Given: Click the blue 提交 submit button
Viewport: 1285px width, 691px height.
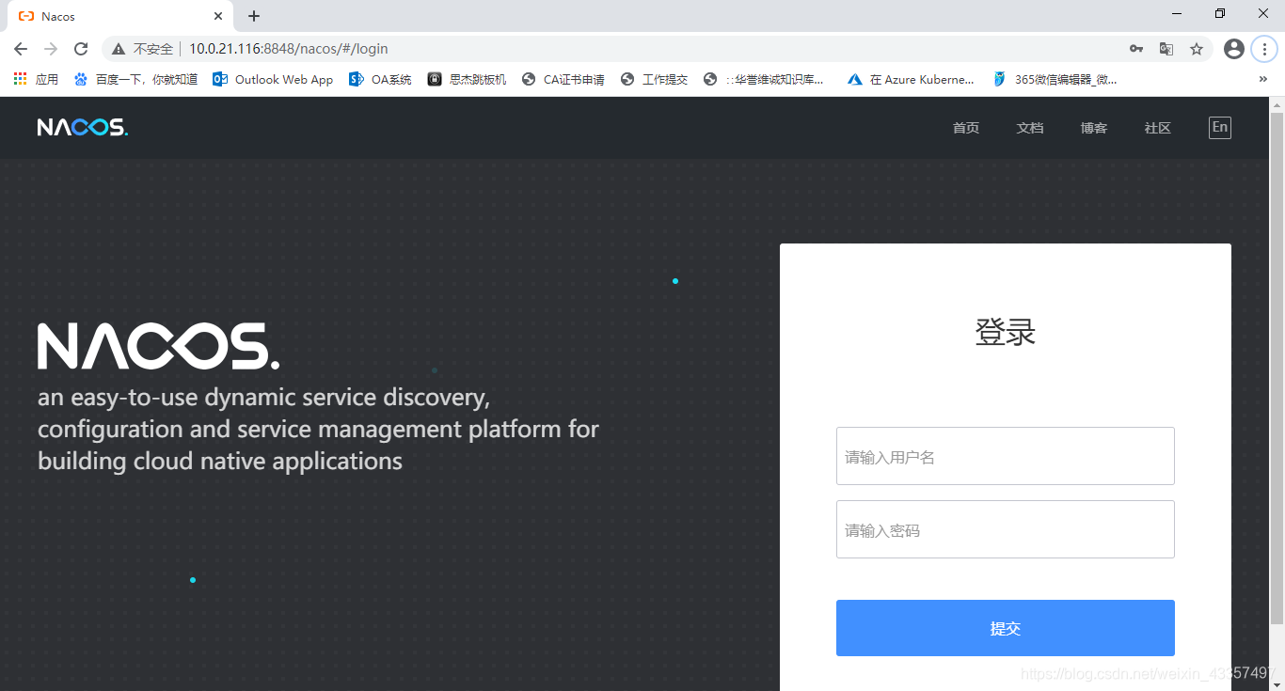Looking at the screenshot, I should [1006, 628].
